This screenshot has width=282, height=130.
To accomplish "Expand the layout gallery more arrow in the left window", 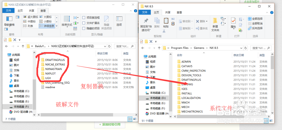I will tap(57, 26).
